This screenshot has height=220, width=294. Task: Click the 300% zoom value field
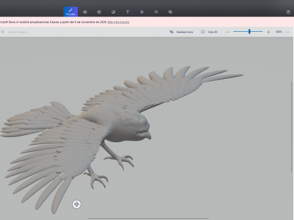(x=279, y=32)
